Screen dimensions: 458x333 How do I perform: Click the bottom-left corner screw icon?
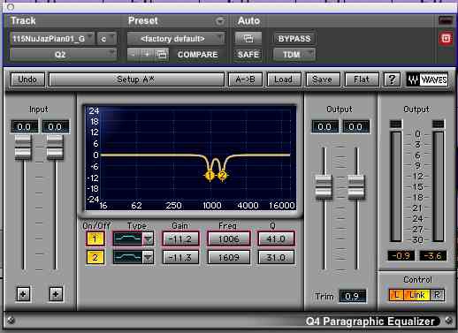click(11, 320)
